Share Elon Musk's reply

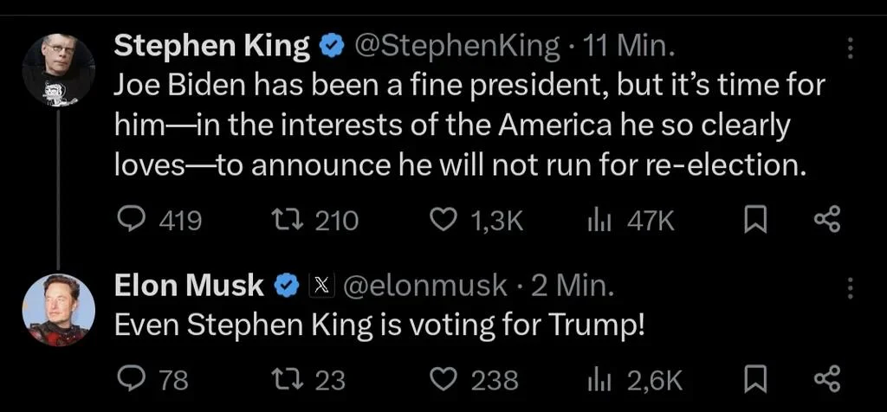[x=827, y=379]
